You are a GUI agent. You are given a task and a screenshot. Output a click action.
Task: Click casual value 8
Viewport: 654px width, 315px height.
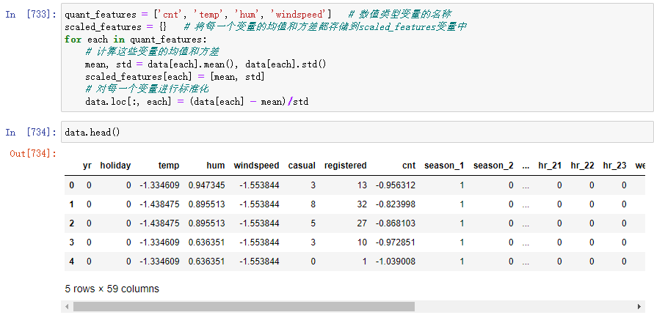313,204
